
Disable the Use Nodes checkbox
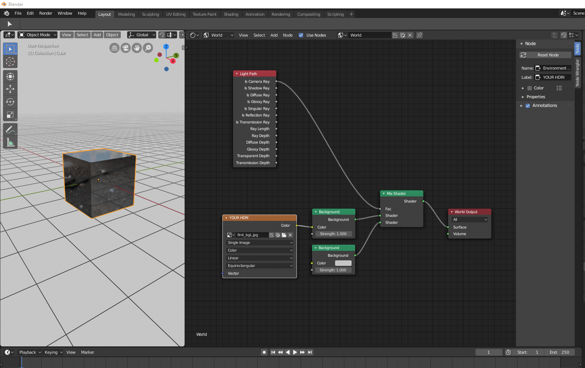click(301, 35)
